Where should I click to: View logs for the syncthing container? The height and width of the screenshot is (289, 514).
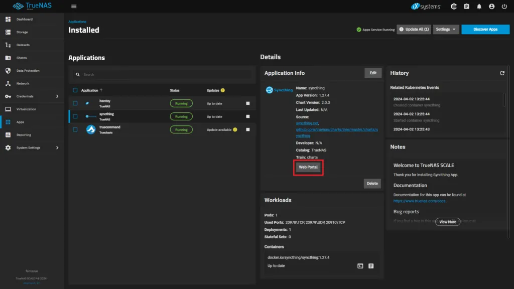[371, 266]
